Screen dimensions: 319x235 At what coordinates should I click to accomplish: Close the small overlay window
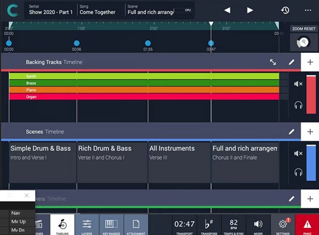coord(27,196)
